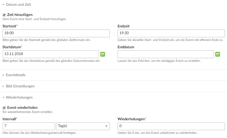Viewport: 227px width, 138px height.
Task: Focus the empty Enddatum input field
Action: pos(165,54)
